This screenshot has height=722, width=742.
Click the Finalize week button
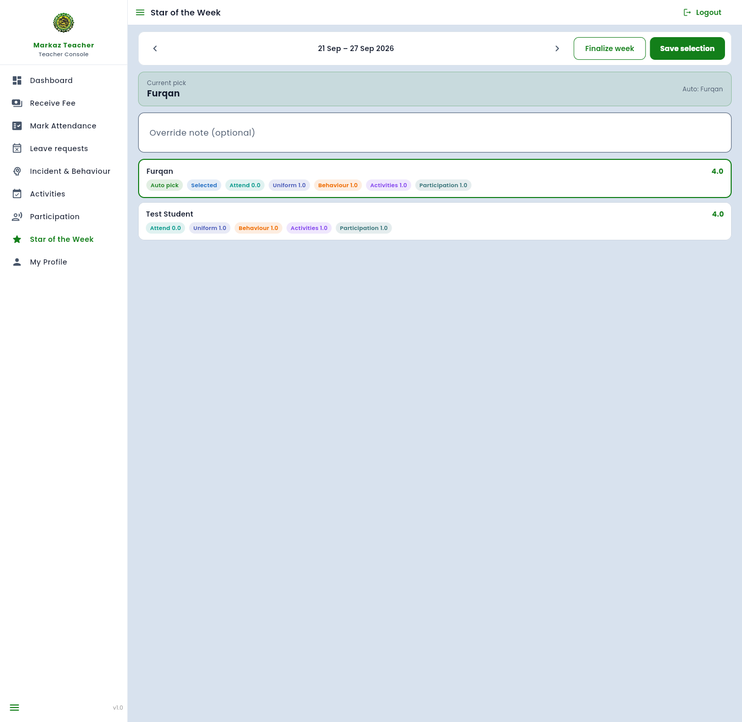(x=610, y=48)
